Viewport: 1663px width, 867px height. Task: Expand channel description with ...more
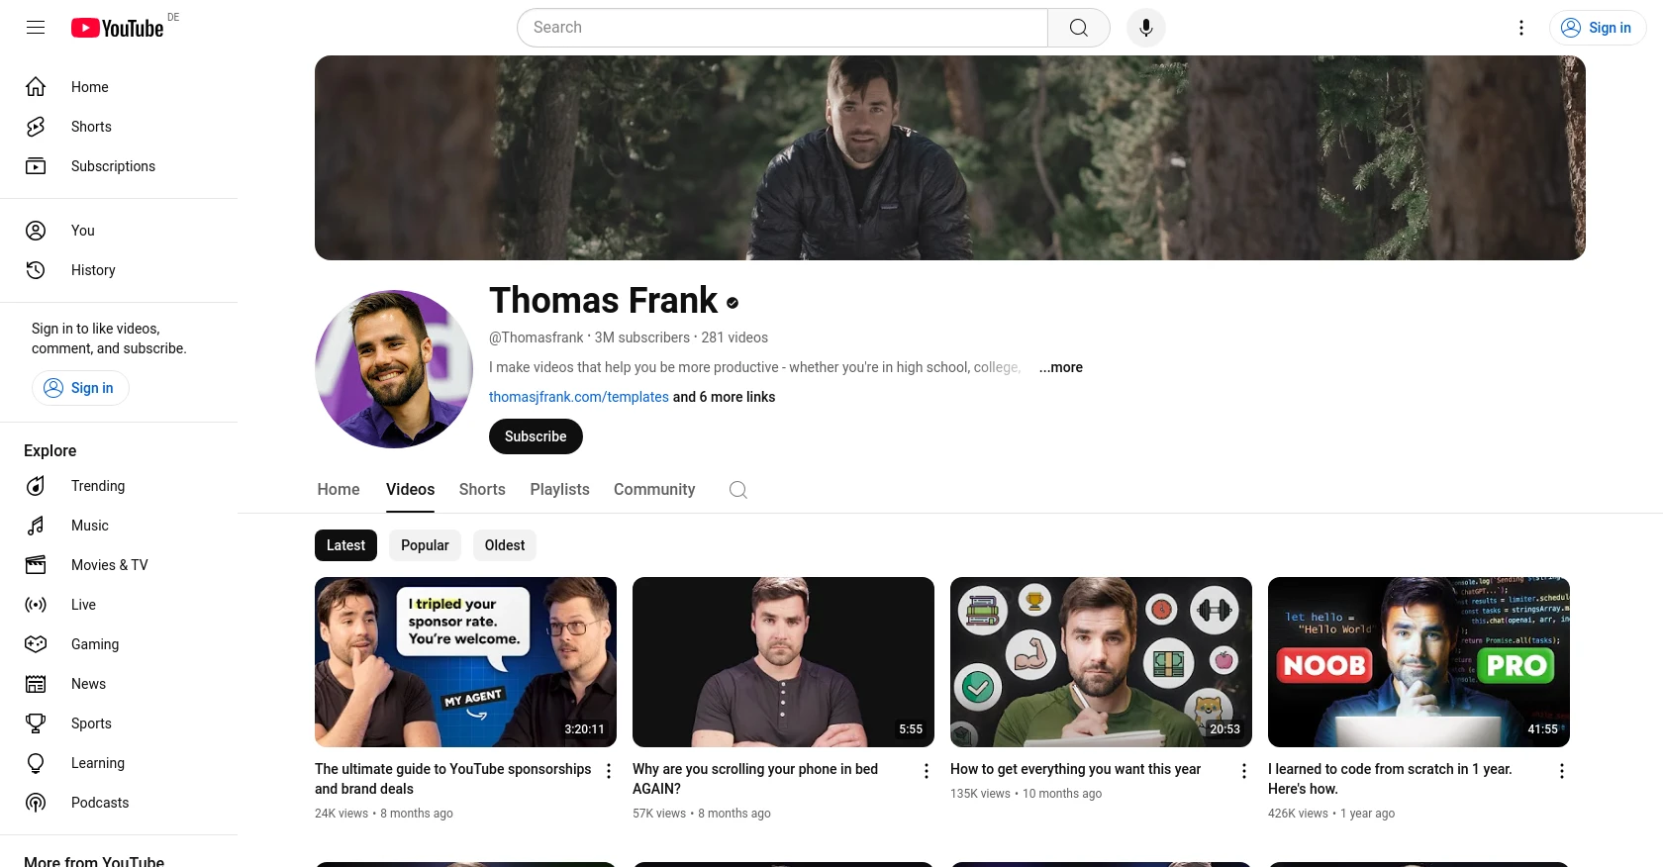tap(1060, 367)
